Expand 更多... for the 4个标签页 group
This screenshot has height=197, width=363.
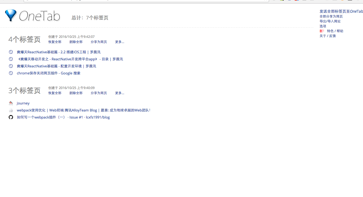coord(119,42)
